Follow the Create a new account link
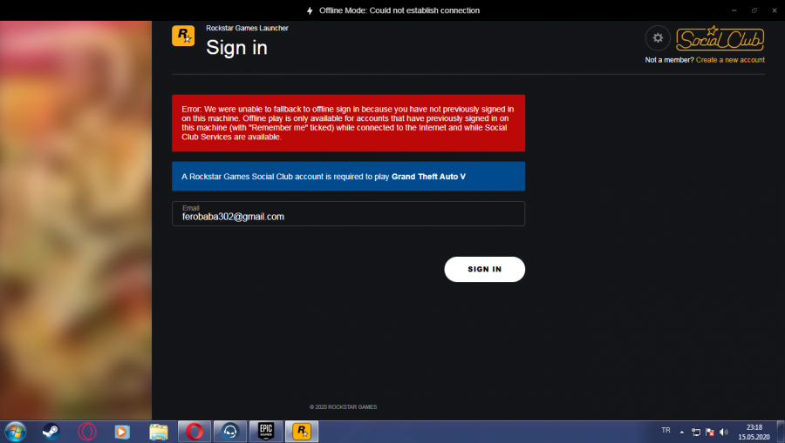Screen dimensions: 785x443 tap(730, 60)
